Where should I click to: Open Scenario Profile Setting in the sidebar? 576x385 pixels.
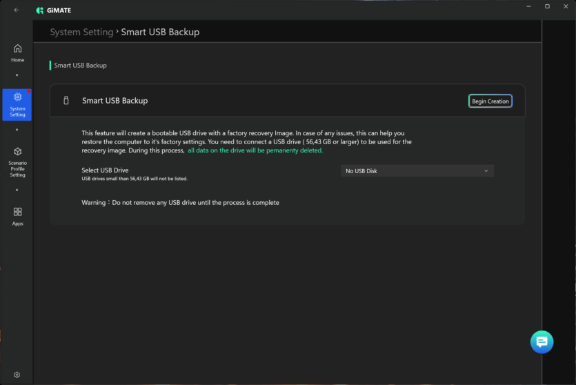pyautogui.click(x=17, y=161)
